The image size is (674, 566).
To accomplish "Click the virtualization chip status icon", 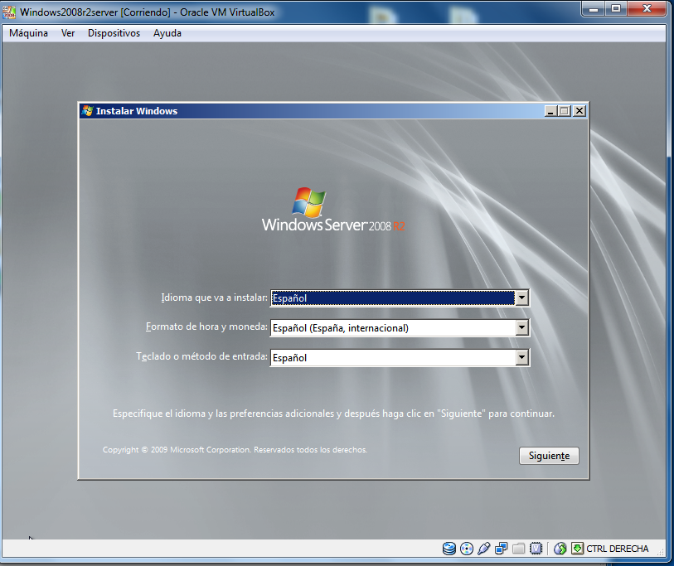I will (x=536, y=549).
